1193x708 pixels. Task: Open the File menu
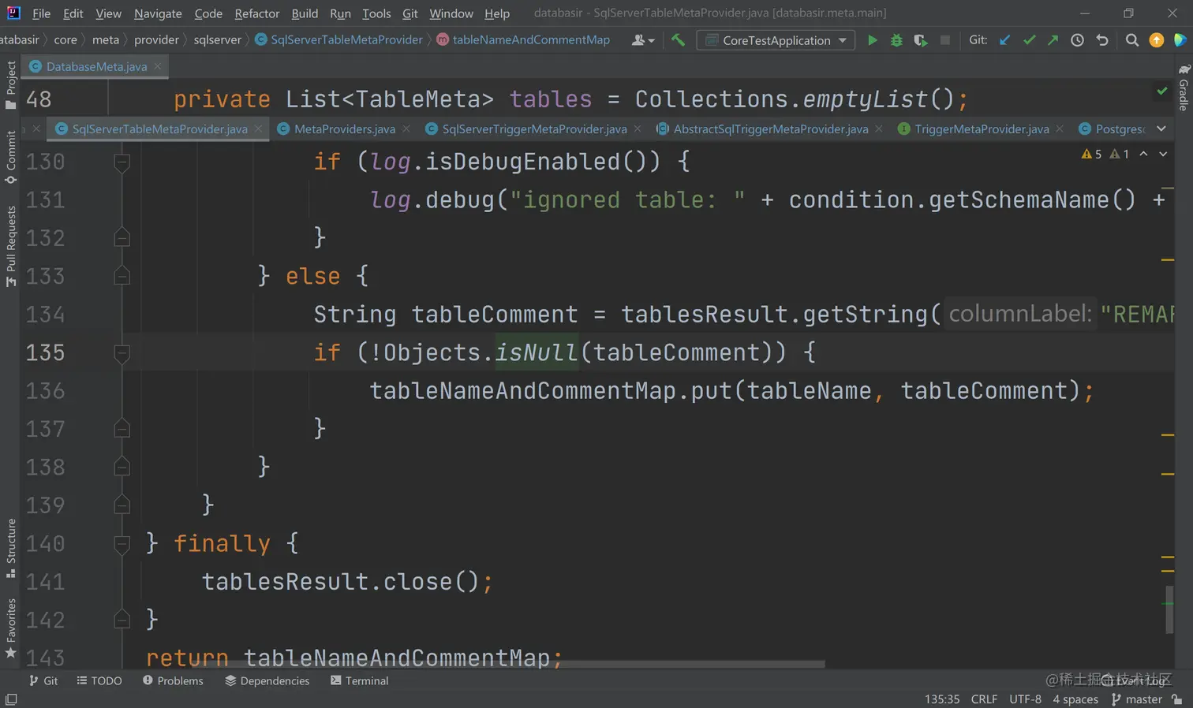click(x=41, y=13)
